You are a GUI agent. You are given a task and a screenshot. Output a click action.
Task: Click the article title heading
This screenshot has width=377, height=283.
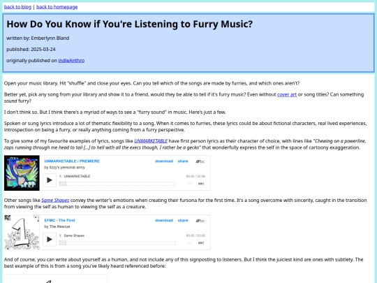(x=130, y=24)
